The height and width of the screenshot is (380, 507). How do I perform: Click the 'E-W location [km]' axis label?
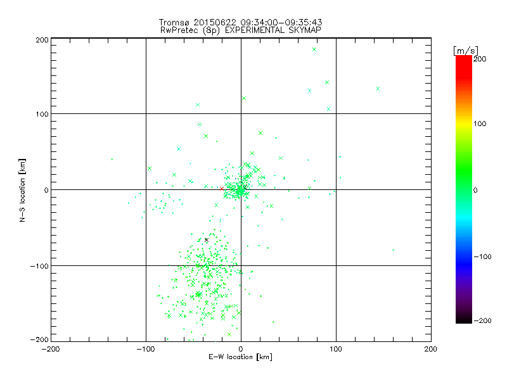(240, 357)
